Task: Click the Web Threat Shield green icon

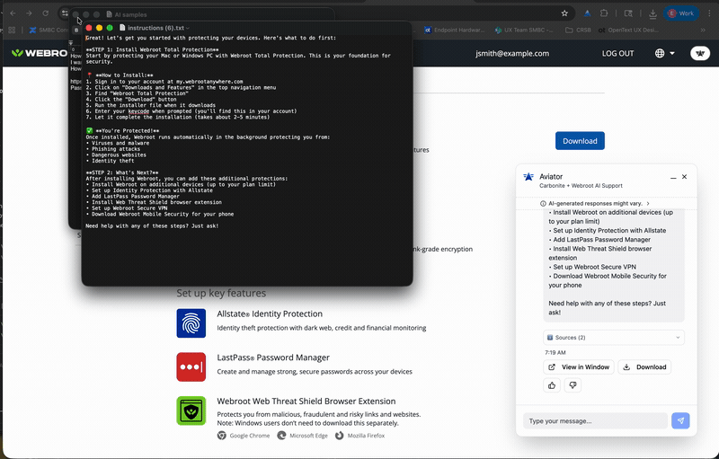Action: click(x=191, y=410)
